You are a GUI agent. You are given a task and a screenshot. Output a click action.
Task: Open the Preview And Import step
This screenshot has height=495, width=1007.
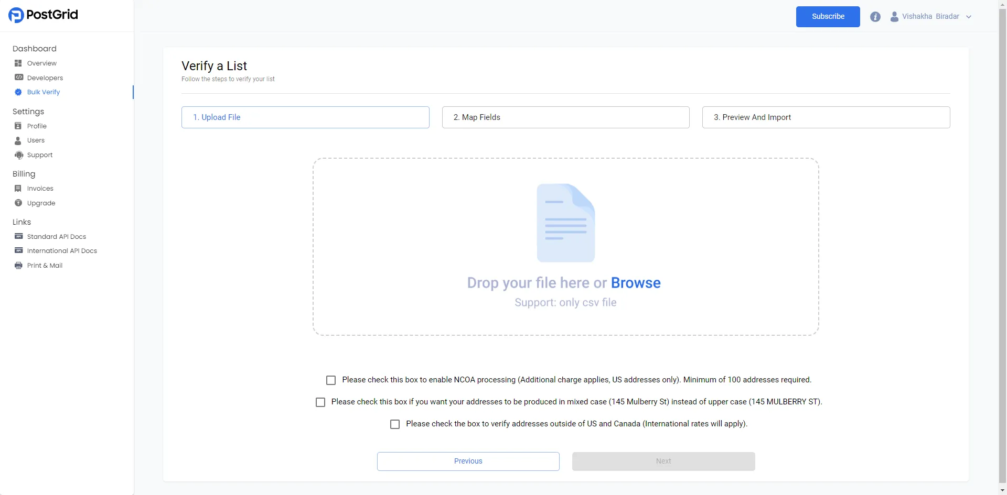(826, 117)
